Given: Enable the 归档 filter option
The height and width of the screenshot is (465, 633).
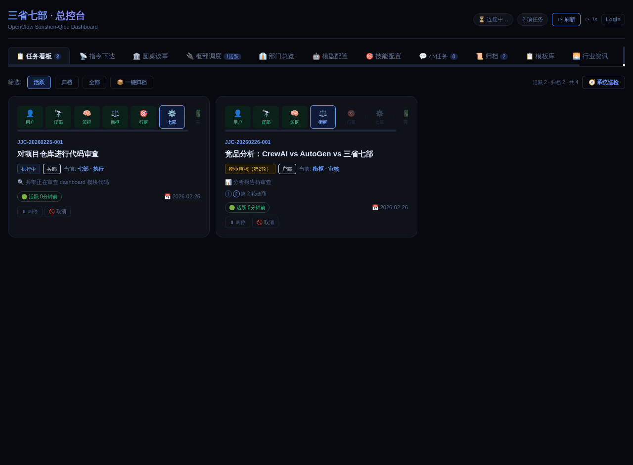Looking at the screenshot, I should [67, 82].
